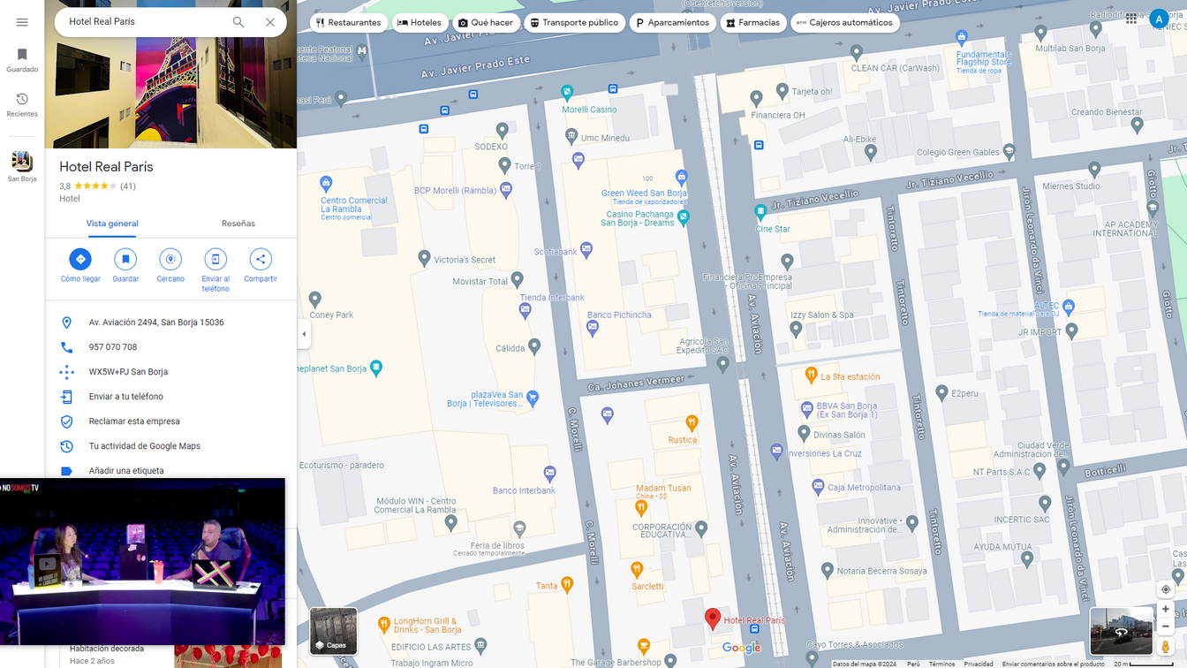This screenshot has width=1187, height=668.
Task: Click the Coney Park marker
Action: pos(315,299)
